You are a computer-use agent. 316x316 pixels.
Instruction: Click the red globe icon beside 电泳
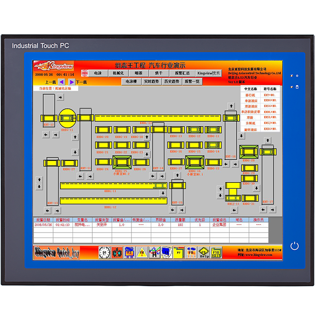point(84,73)
